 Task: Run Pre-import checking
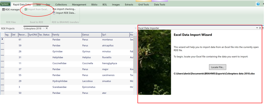coord(64,9)
